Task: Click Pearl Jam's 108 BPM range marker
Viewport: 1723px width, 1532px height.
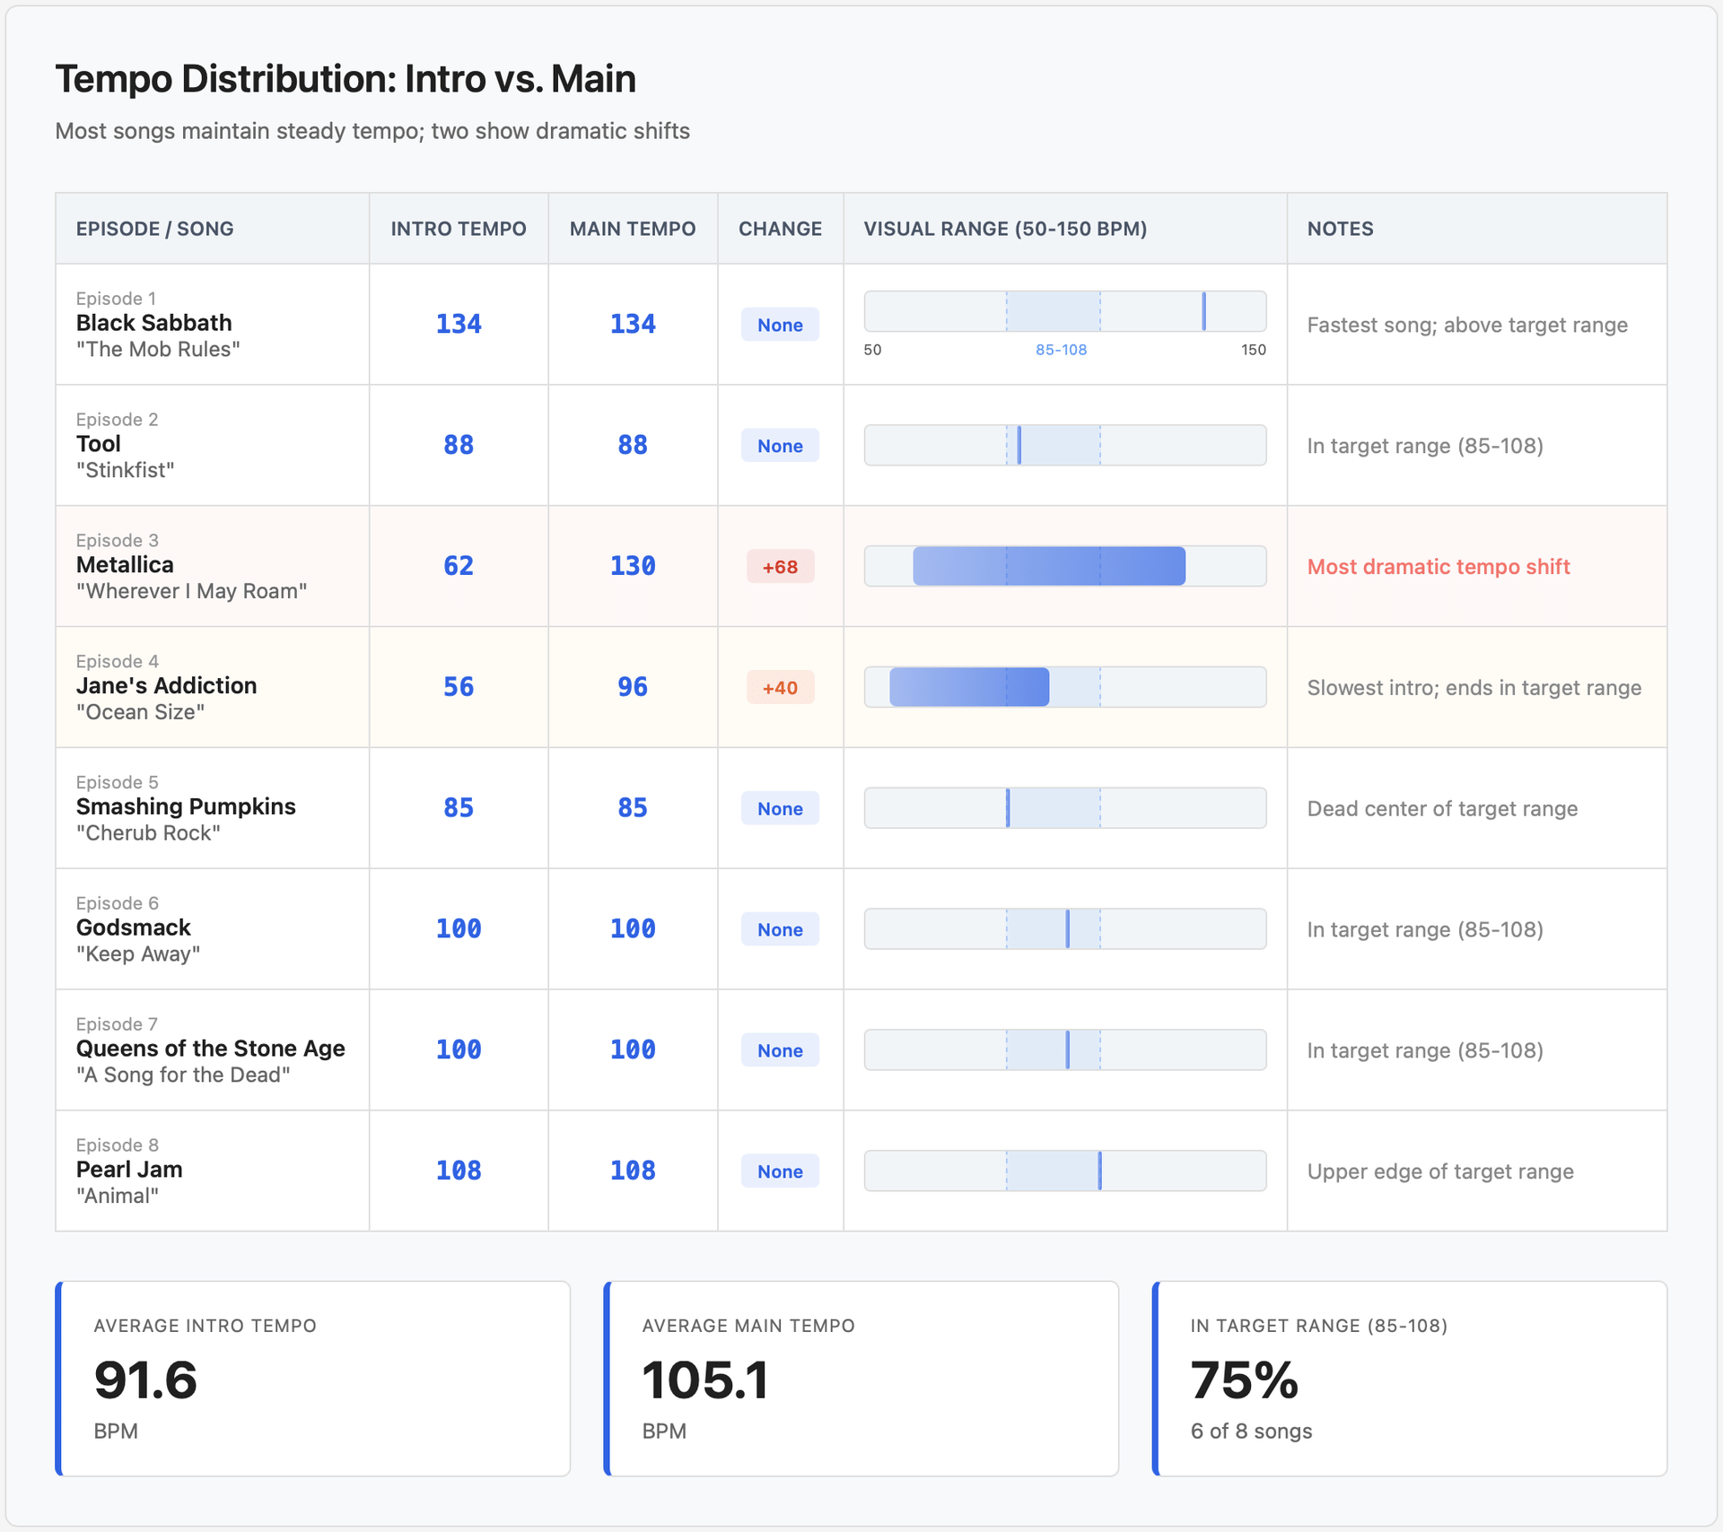Action: [x=1099, y=1171]
